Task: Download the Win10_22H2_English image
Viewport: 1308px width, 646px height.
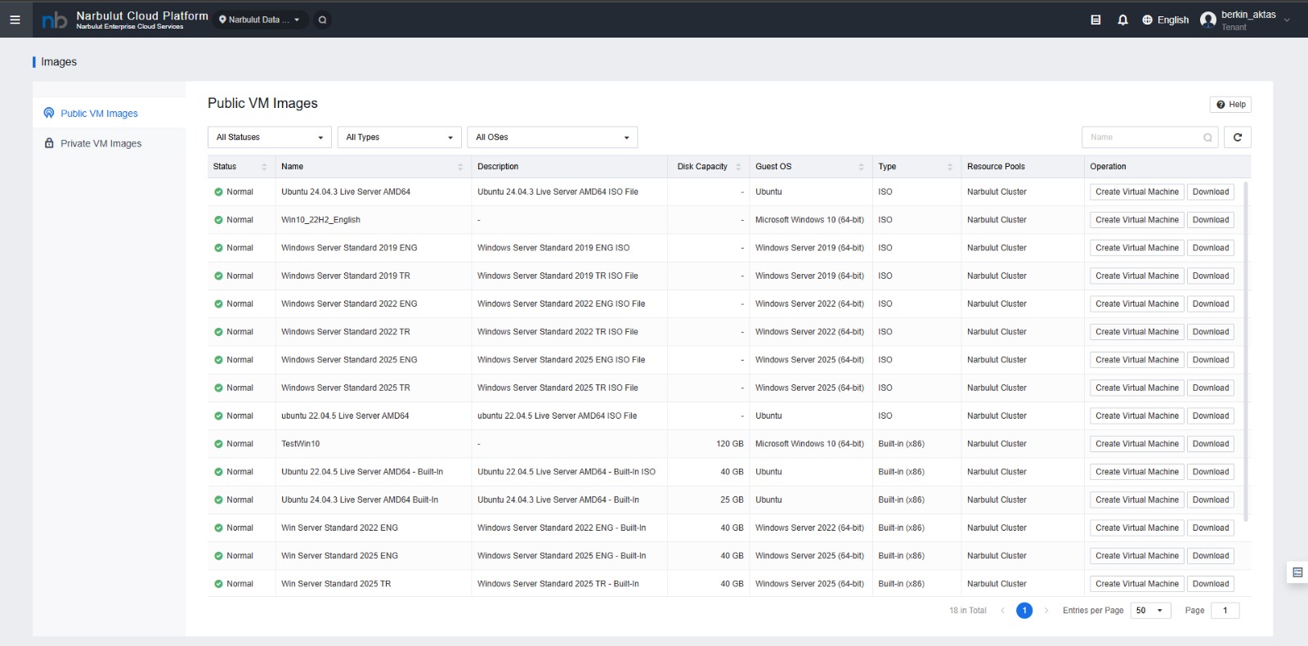Action: (1210, 220)
